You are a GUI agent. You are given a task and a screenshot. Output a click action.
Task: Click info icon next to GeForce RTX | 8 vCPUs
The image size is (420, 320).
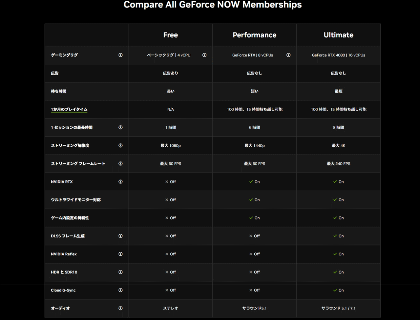[288, 55]
